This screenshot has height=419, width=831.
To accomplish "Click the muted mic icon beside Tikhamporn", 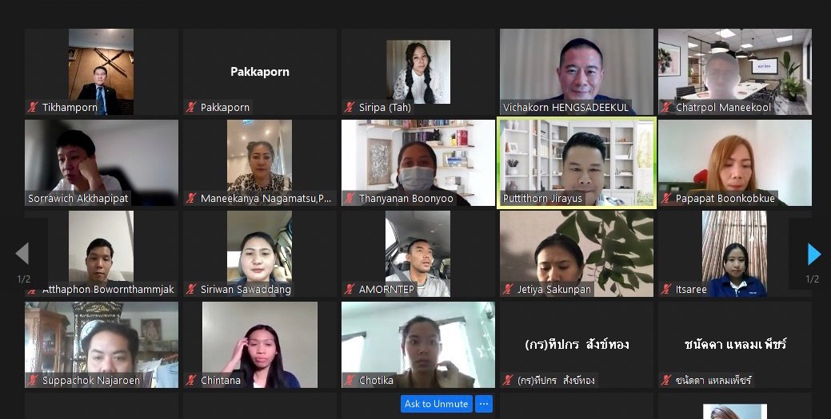I will pos(33,108).
